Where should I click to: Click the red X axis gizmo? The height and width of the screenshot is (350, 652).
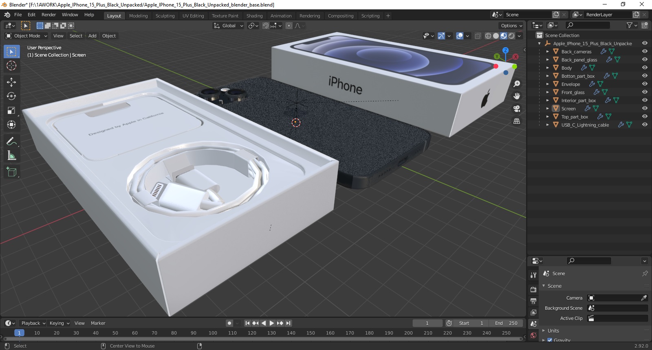515,57
